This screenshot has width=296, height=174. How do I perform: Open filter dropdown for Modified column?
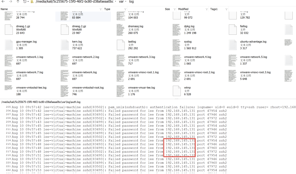click(207, 9)
